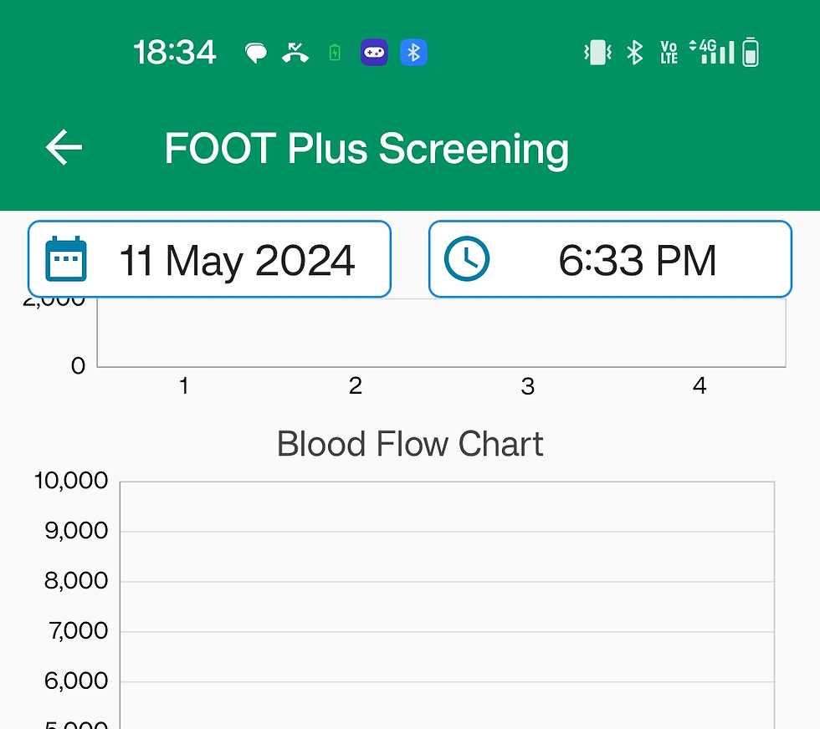Screen dimensions: 820x729
Task: Tap the green battery charging notification icon
Action: click(335, 53)
